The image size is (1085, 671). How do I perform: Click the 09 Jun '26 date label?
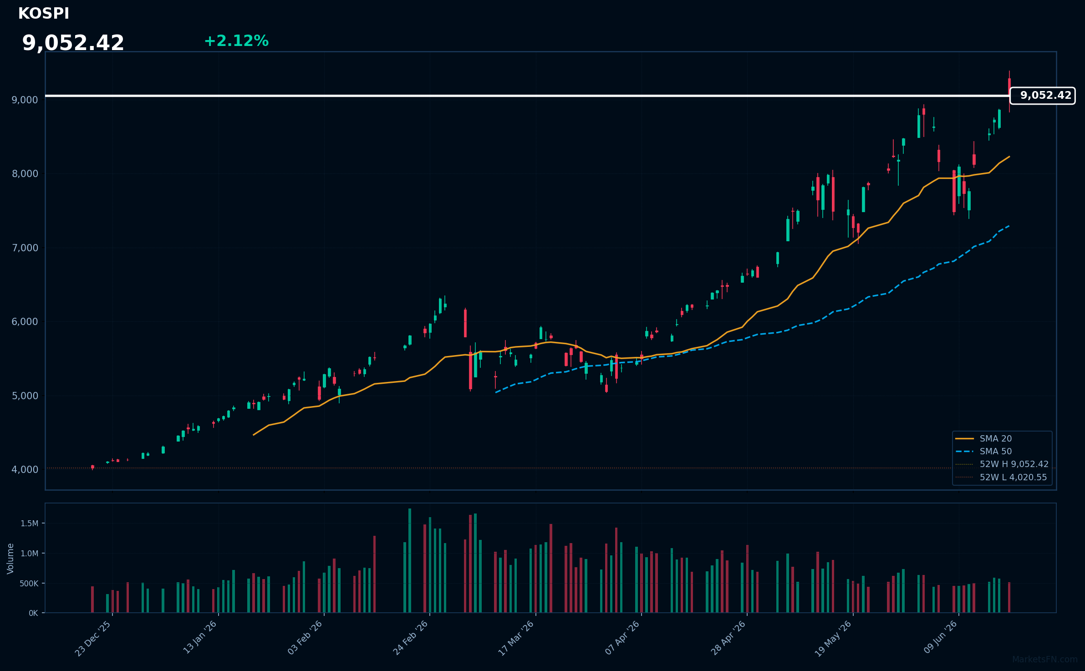click(941, 637)
